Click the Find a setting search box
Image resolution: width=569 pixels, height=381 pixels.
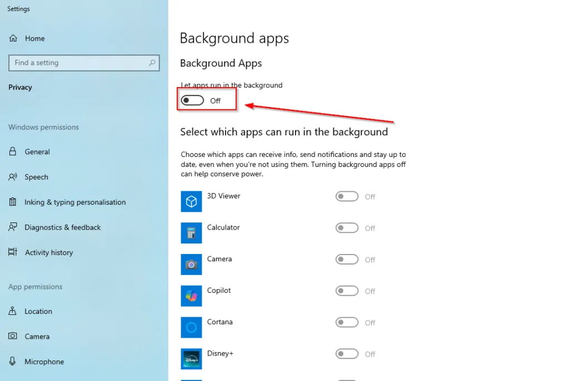78,63
